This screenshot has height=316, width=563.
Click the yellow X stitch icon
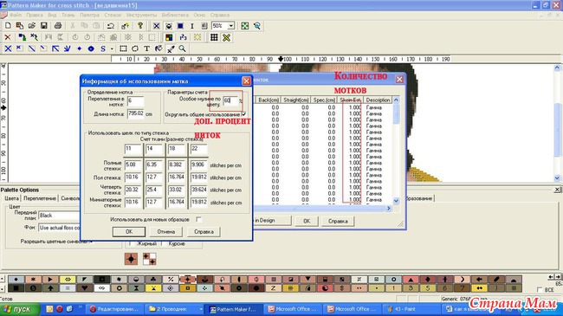point(226,37)
